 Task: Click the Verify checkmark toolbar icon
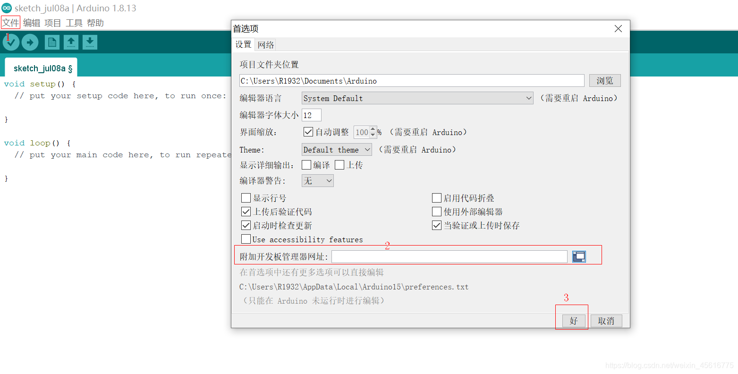[x=11, y=42]
